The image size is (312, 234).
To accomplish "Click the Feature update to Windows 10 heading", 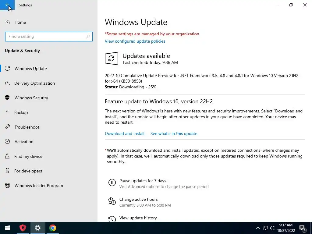I will pyautogui.click(x=158, y=101).
